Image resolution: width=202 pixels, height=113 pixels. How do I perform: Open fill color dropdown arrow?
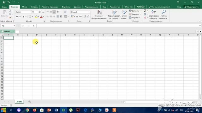coord(39,17)
